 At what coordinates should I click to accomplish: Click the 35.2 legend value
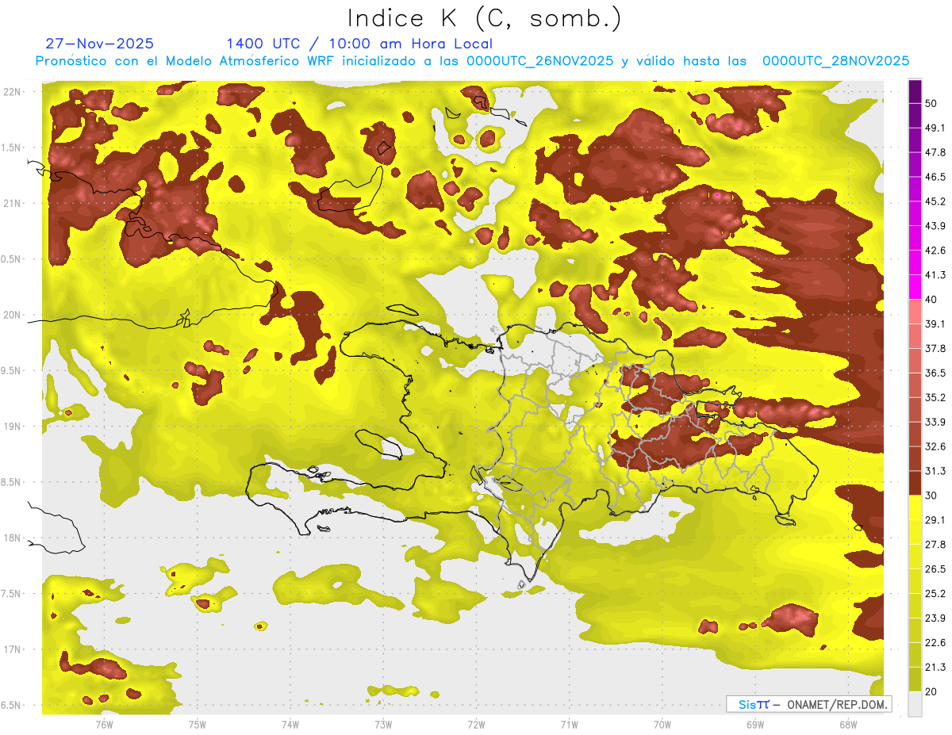pos(935,397)
